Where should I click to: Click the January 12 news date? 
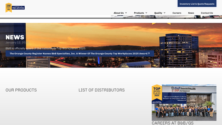point(17,42)
